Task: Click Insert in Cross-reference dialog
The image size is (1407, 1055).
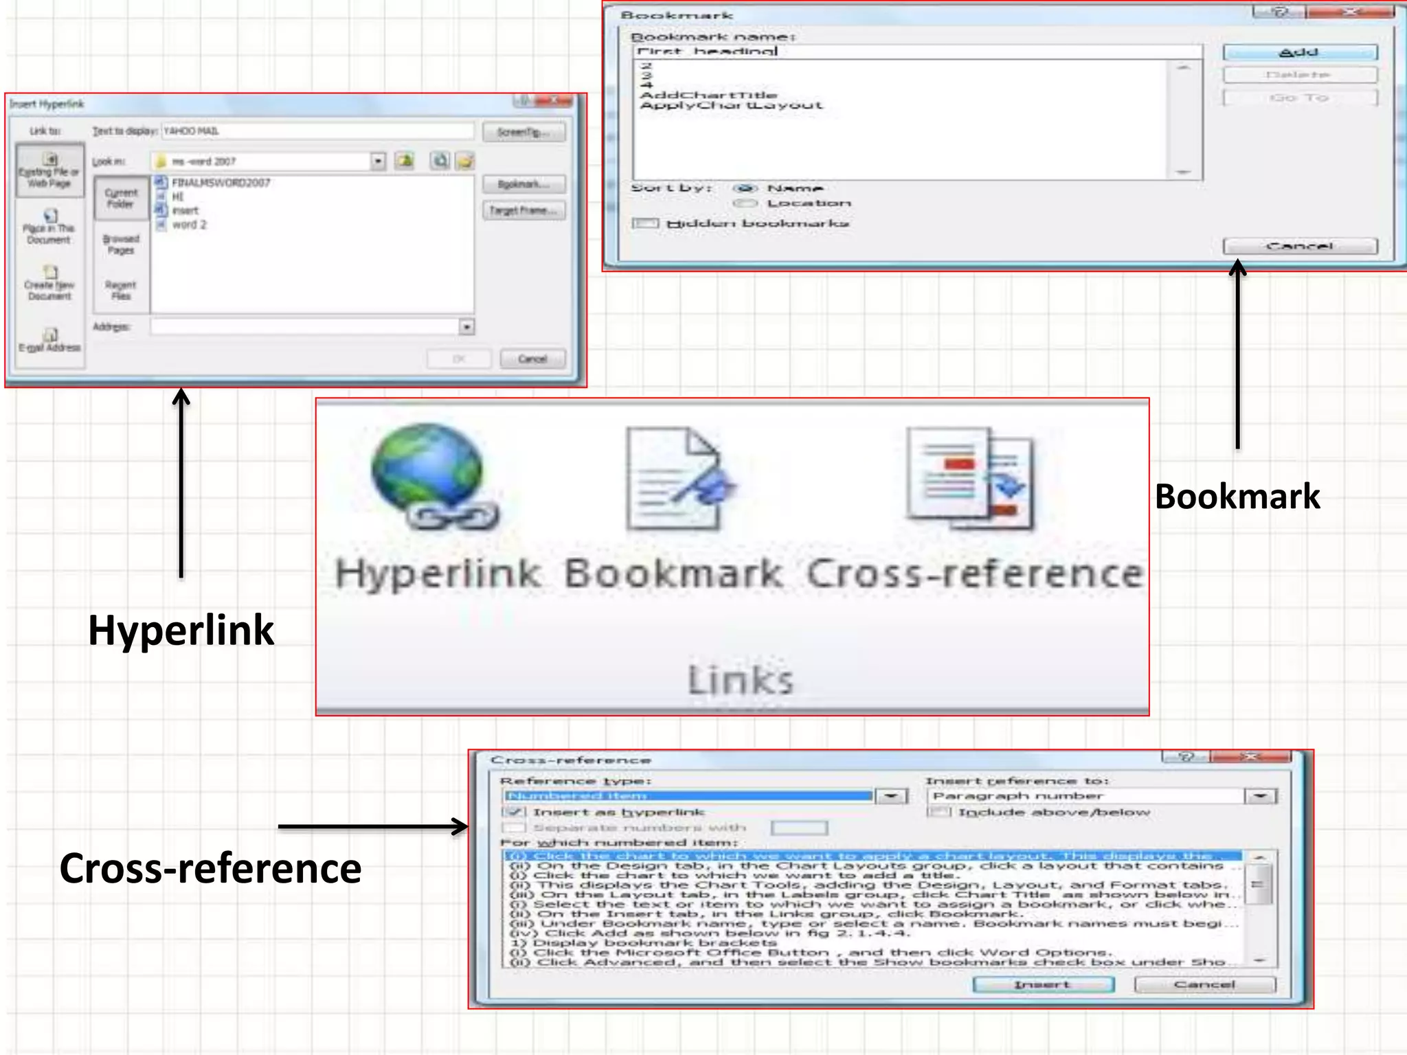Action: [1044, 984]
